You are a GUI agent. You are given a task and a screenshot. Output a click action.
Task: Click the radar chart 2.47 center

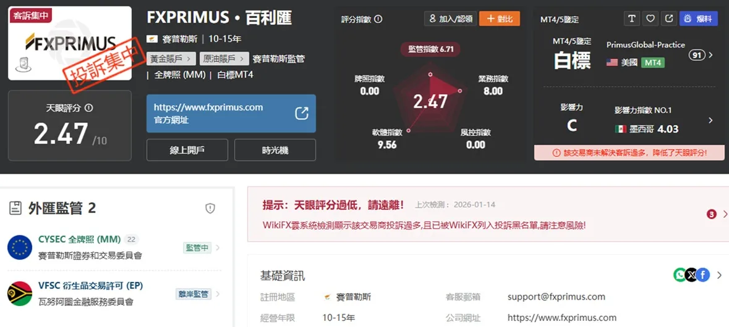[x=430, y=101]
